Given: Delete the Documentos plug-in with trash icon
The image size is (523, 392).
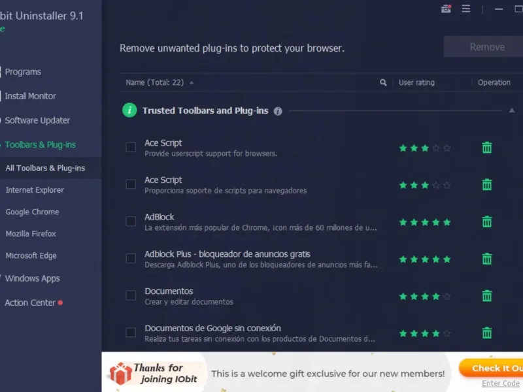Looking at the screenshot, I should [486, 296].
